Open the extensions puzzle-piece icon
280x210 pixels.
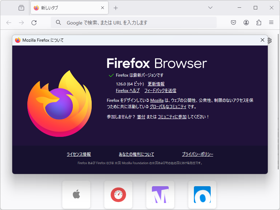pyautogui.click(x=258, y=22)
